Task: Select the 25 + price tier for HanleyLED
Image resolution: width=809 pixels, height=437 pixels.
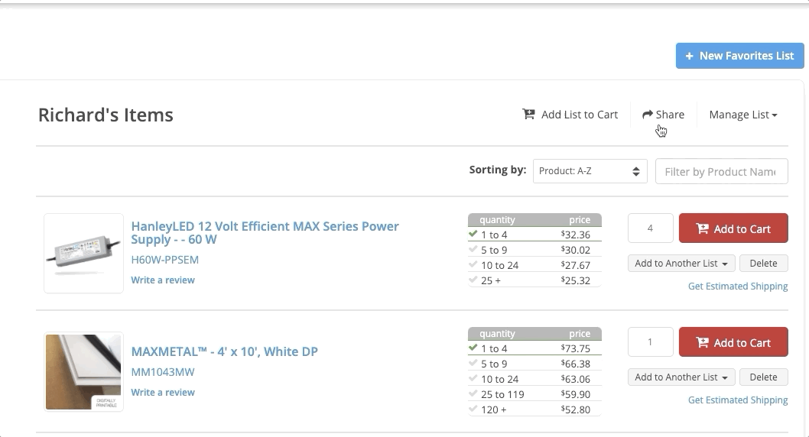Action: tap(534, 280)
